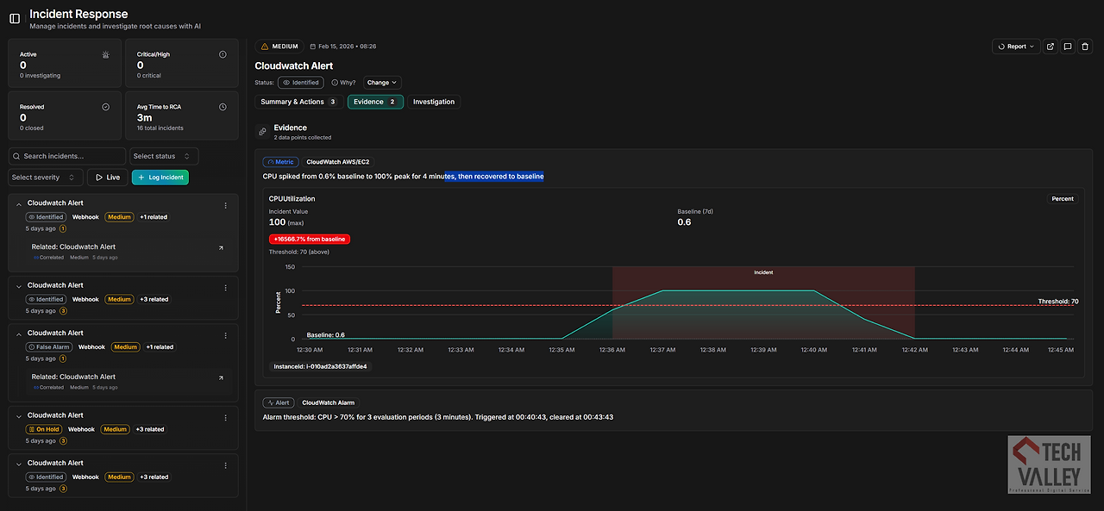Open kebab menu on the On Hold alert
This screenshot has width=1104, height=511.
tap(226, 417)
